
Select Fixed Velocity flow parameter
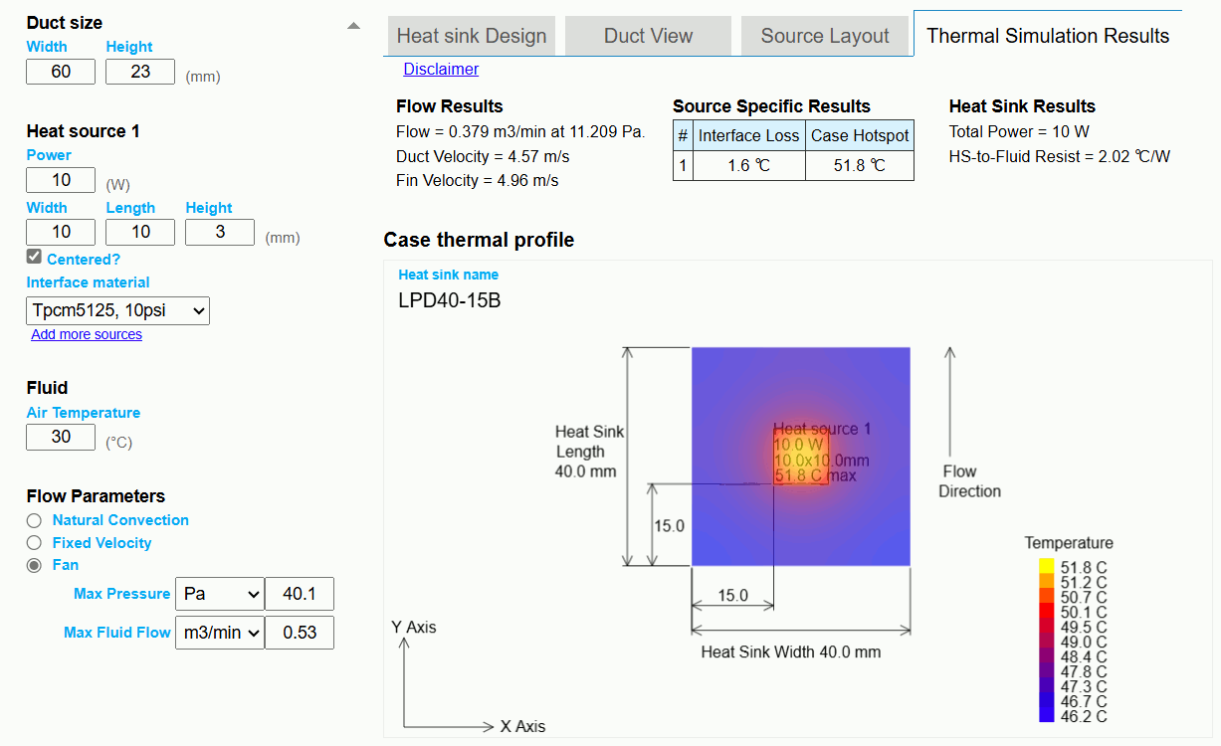click(34, 543)
